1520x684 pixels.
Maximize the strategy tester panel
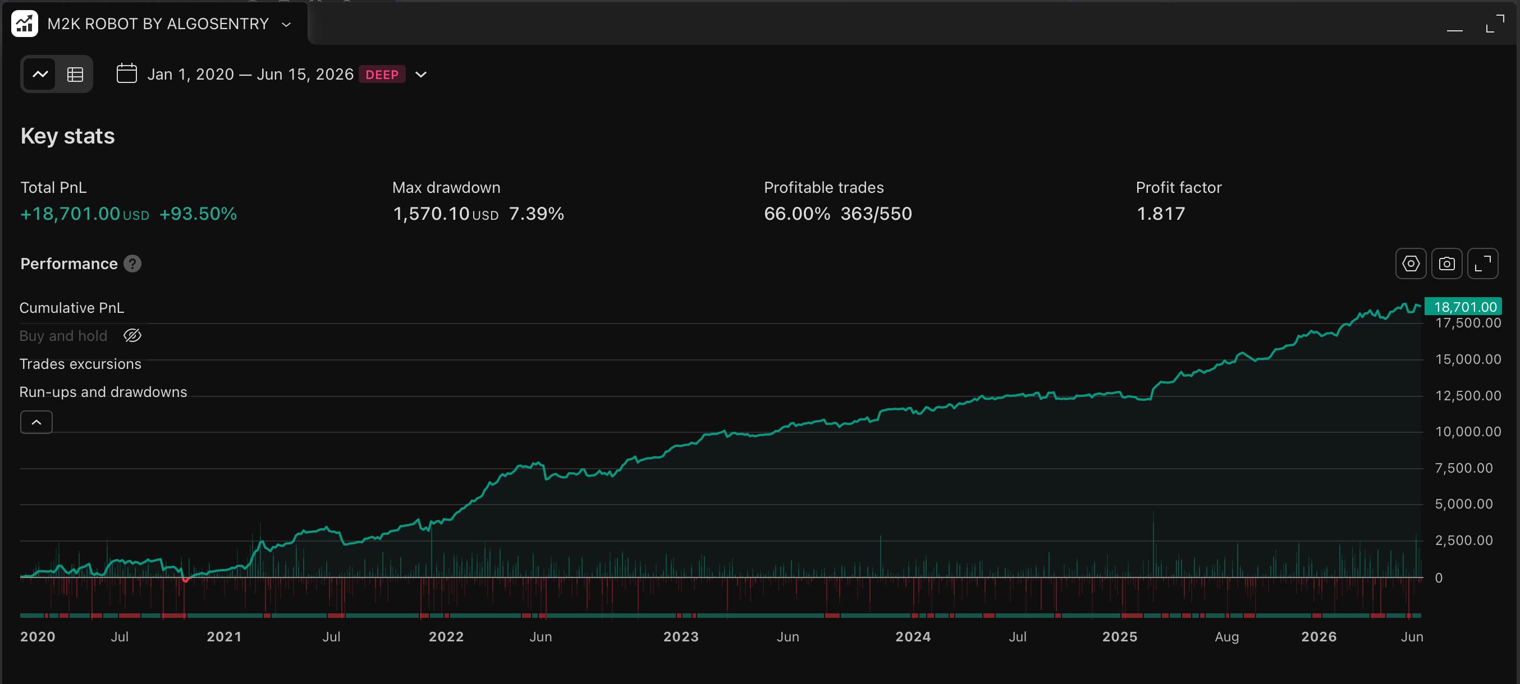click(1495, 24)
